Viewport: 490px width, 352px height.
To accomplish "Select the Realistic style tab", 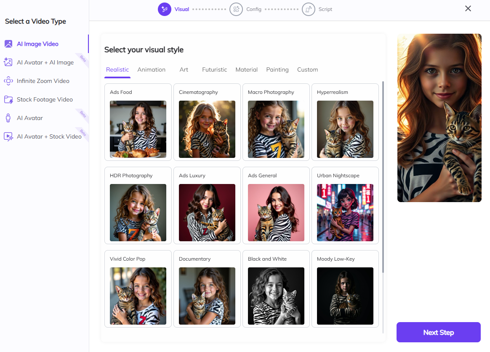I will [117, 70].
